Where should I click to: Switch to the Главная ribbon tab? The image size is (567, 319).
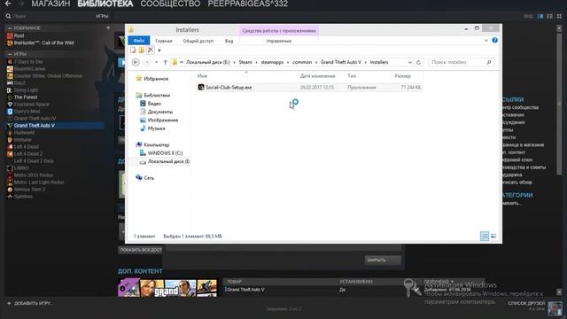click(163, 41)
